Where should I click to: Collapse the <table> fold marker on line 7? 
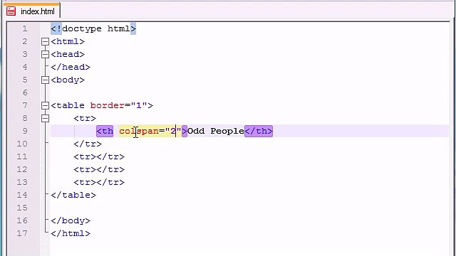45,105
